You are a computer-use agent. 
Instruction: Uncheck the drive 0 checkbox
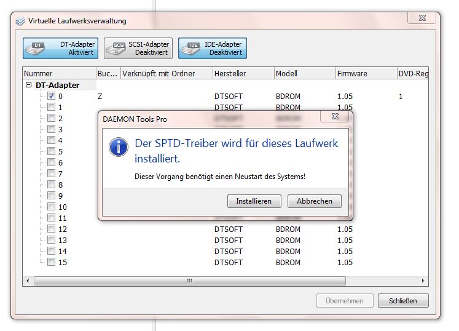pyautogui.click(x=52, y=96)
